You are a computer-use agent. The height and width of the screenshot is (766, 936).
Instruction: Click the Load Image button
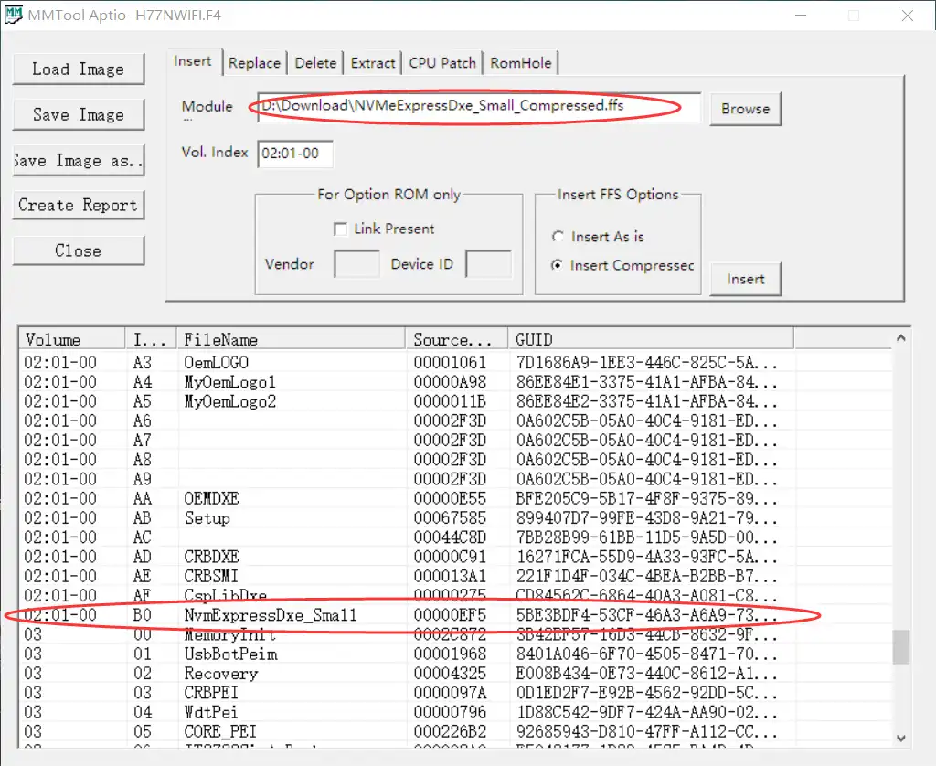79,69
